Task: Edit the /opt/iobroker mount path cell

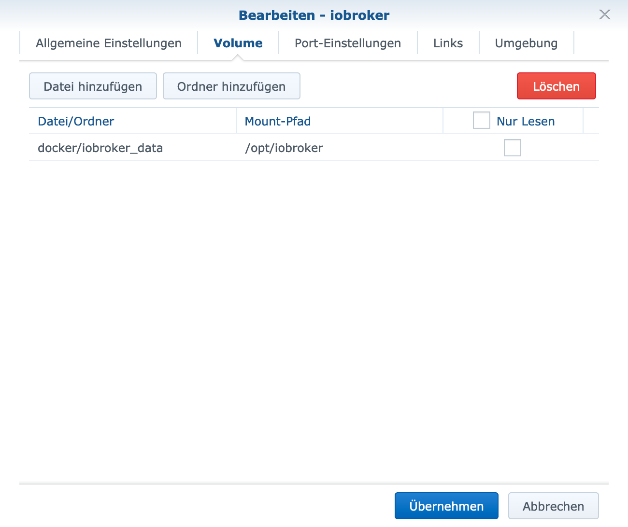Action: click(x=339, y=148)
